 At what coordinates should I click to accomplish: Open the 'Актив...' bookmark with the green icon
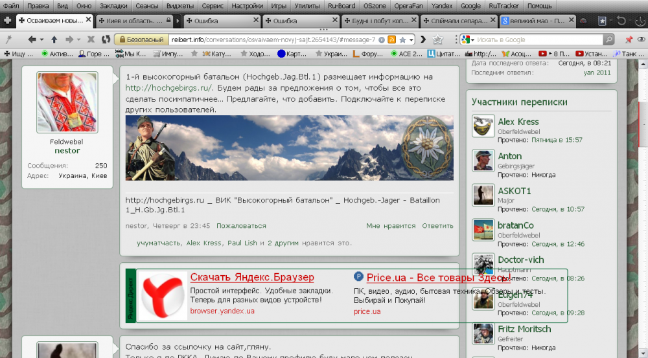(x=58, y=54)
